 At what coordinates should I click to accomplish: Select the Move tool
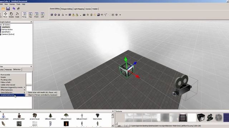(5, 15)
